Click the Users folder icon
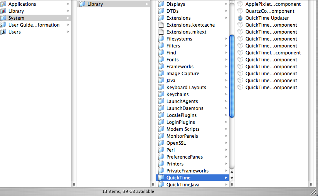Image resolution: width=318 pixels, height=196 pixels. (3, 32)
